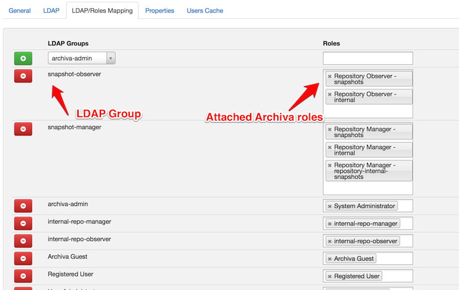The width and height of the screenshot is (459, 290).
Task: Remove Repository Observer - snapshots role tag
Action: point(330,76)
